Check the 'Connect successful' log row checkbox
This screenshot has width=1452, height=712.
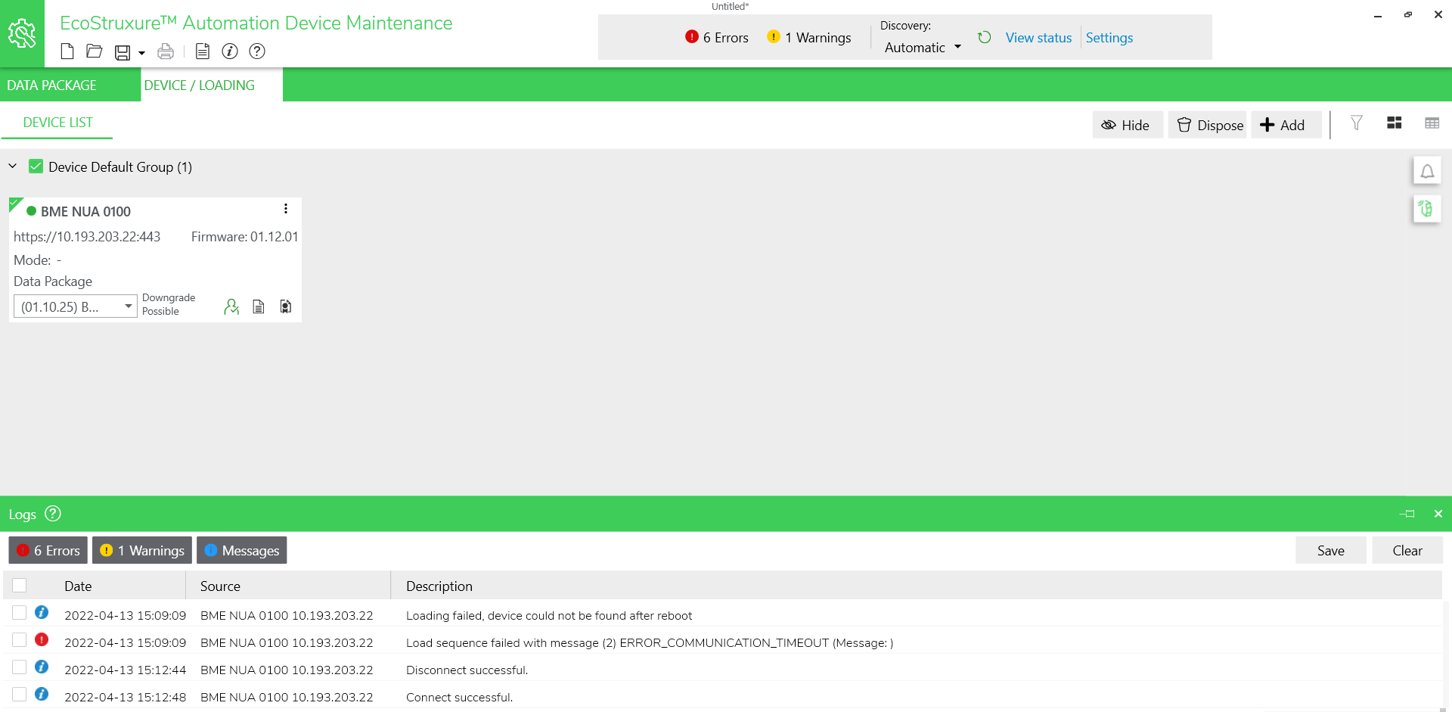[x=20, y=694]
